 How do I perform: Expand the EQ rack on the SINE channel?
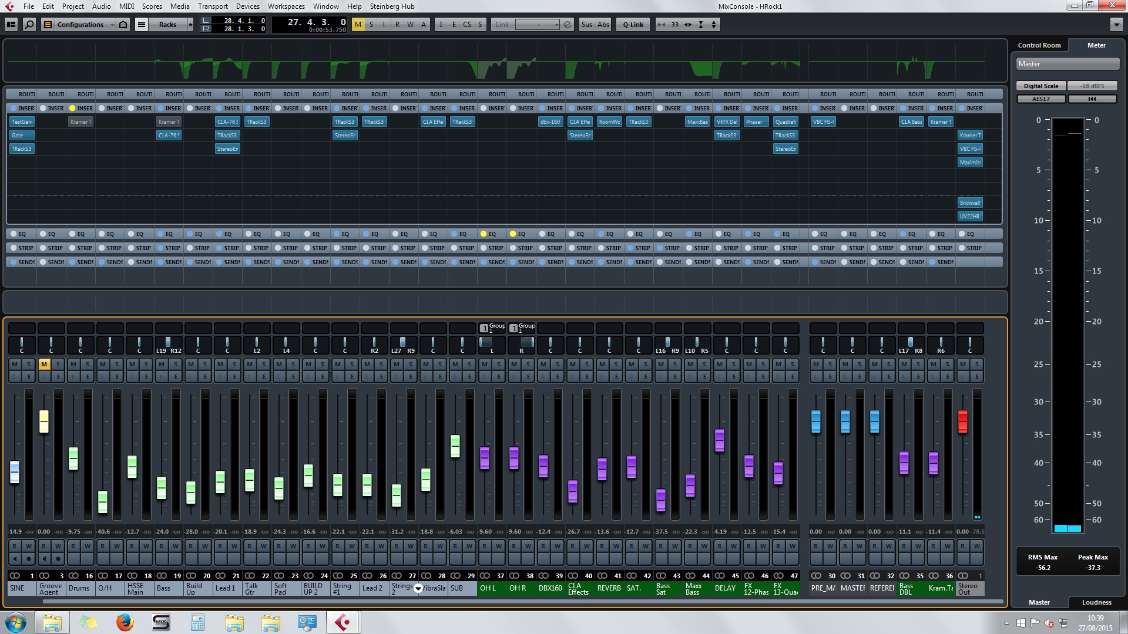[21, 234]
